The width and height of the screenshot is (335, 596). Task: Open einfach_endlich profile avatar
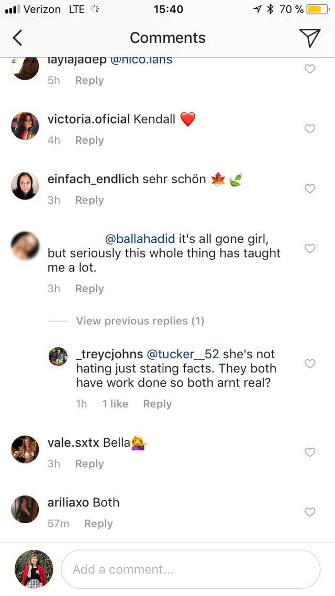(x=25, y=186)
